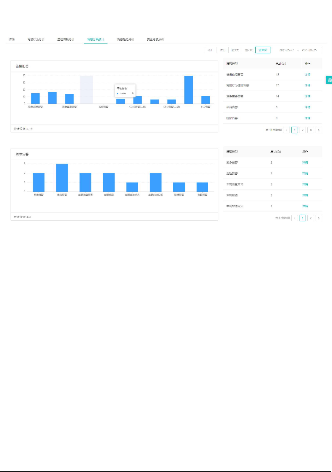Select the 近7天 date range option
This screenshot has height=472, width=332.
point(249,50)
